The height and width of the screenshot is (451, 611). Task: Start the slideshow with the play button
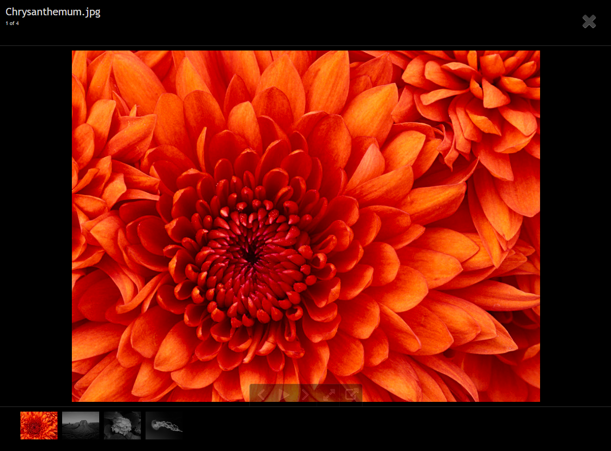[x=284, y=394]
